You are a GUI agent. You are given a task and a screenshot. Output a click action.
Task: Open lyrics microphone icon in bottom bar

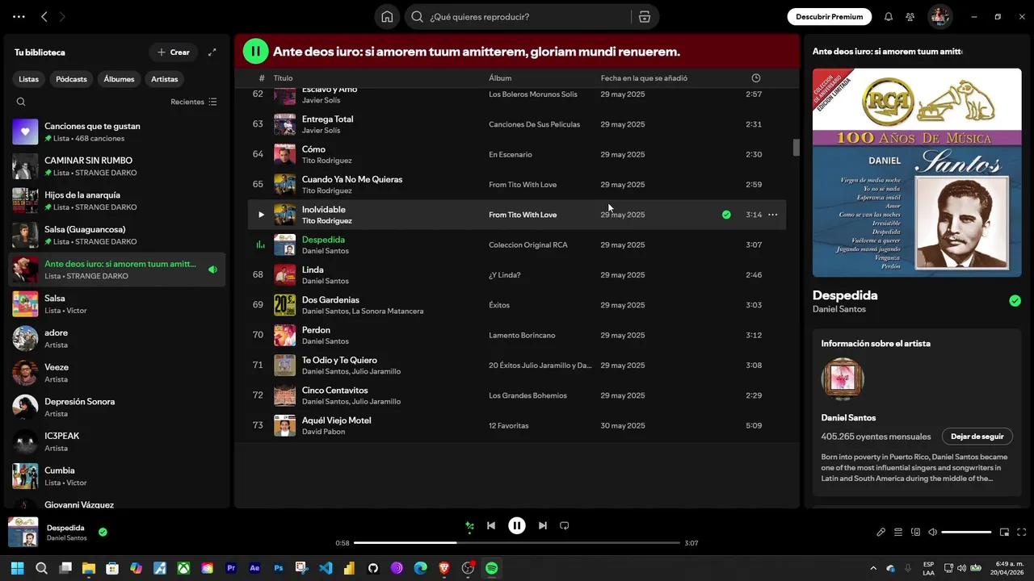point(881,533)
